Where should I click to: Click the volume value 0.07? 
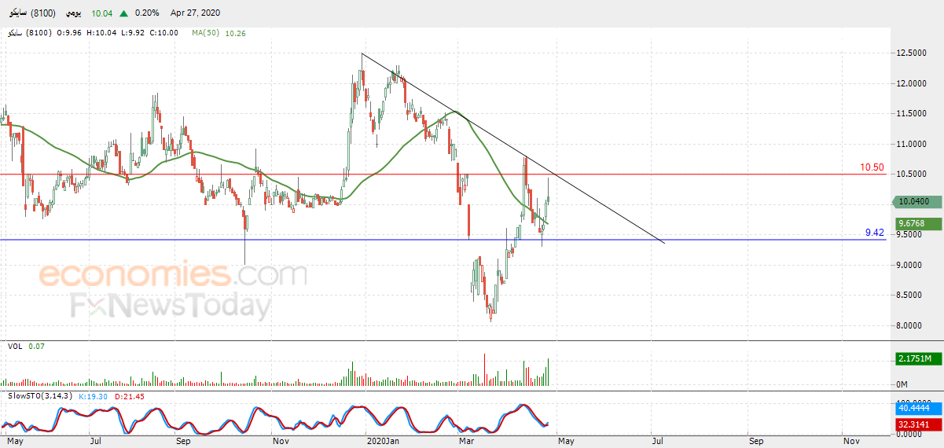coord(36,346)
